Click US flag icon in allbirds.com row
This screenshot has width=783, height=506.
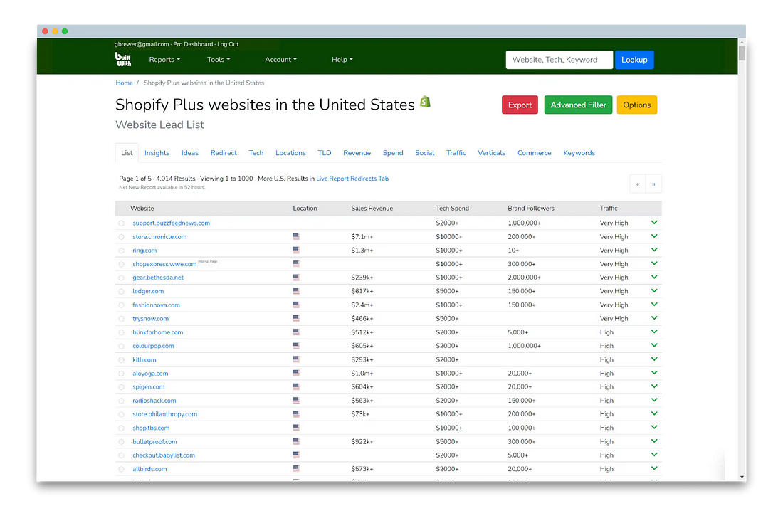click(296, 468)
